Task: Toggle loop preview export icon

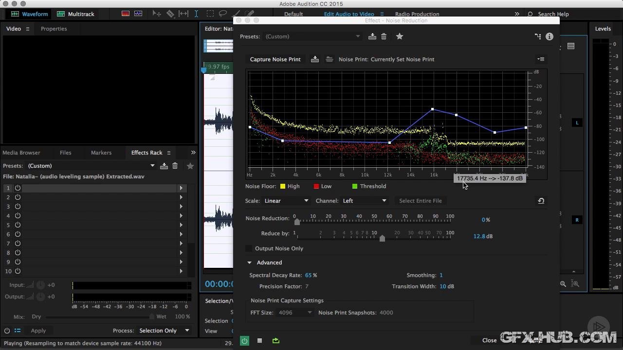Action: (276, 341)
